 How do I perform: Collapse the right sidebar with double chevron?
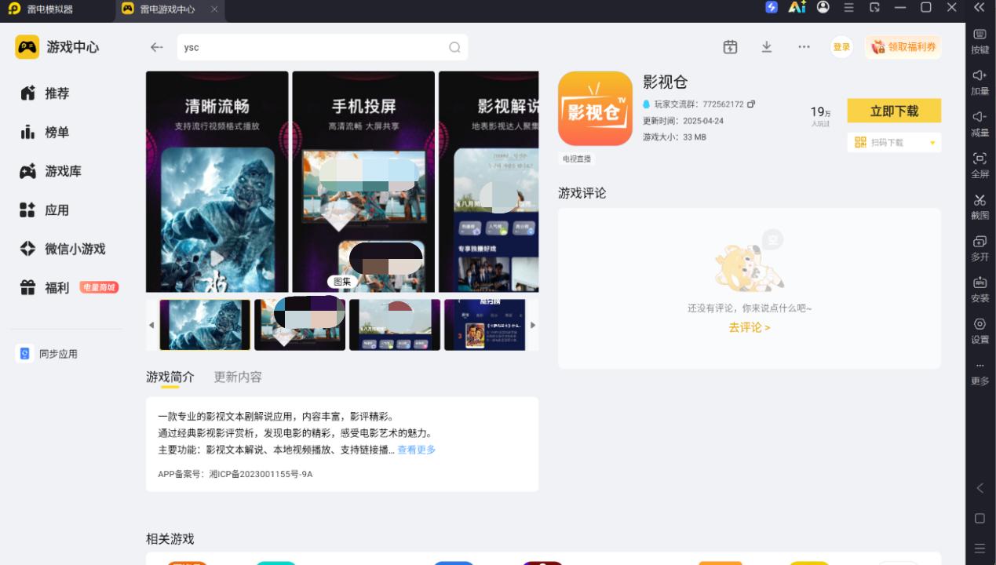[x=980, y=7]
